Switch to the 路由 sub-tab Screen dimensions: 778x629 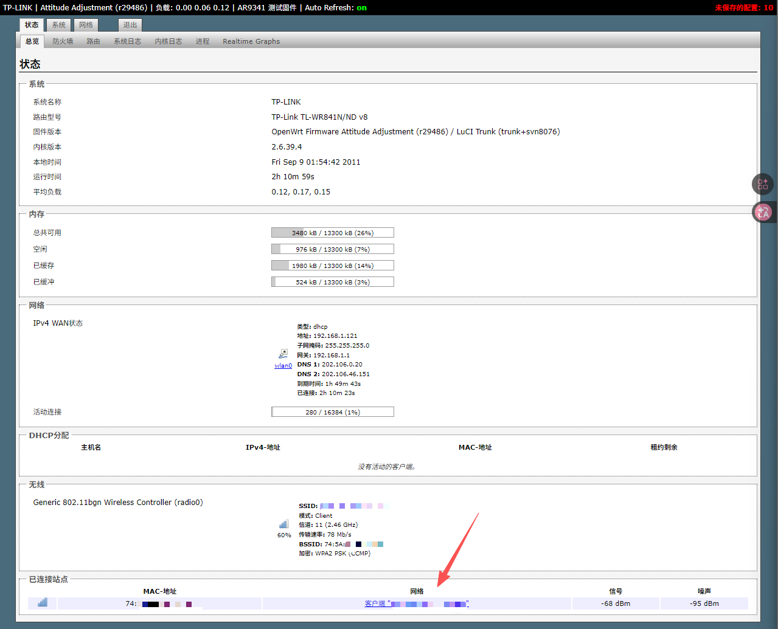[x=93, y=41]
